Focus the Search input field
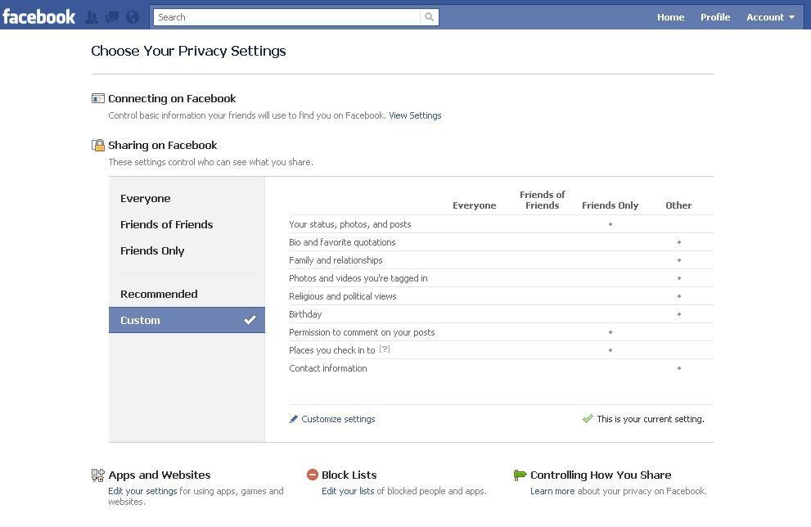This screenshot has width=811, height=527. click(286, 17)
